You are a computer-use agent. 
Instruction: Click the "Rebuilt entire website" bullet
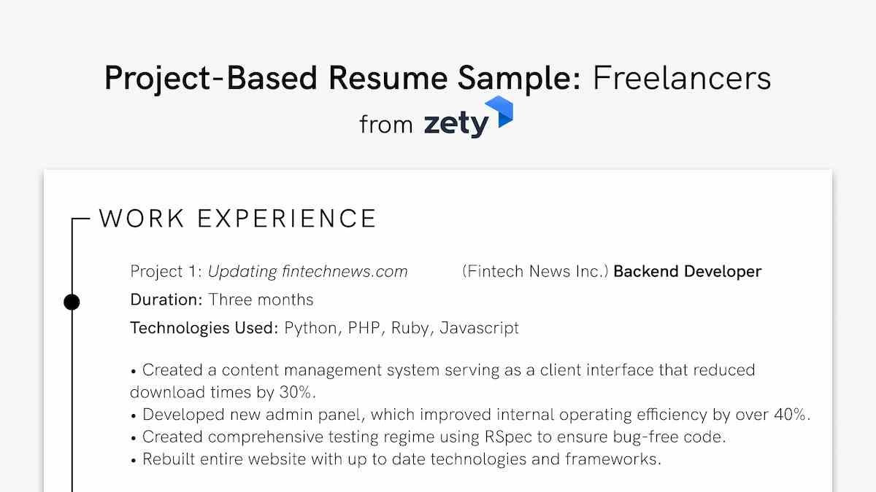click(x=395, y=459)
